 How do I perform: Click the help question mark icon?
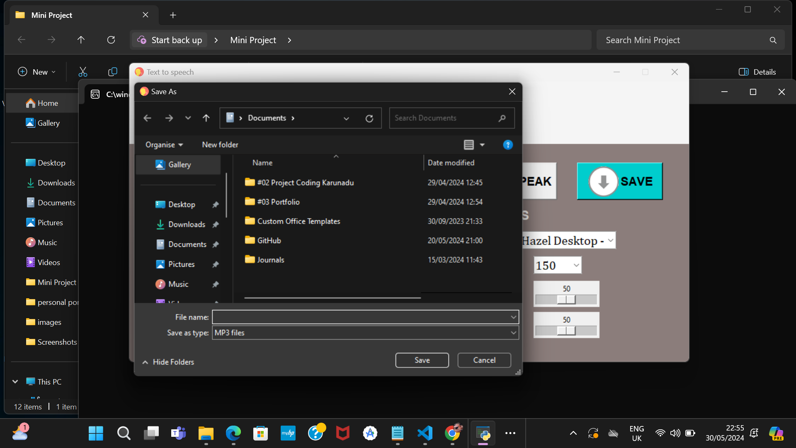click(507, 145)
